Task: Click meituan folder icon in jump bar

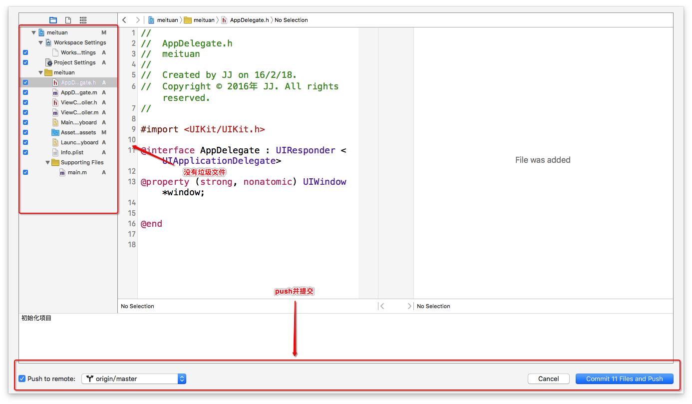Action: click(x=188, y=20)
